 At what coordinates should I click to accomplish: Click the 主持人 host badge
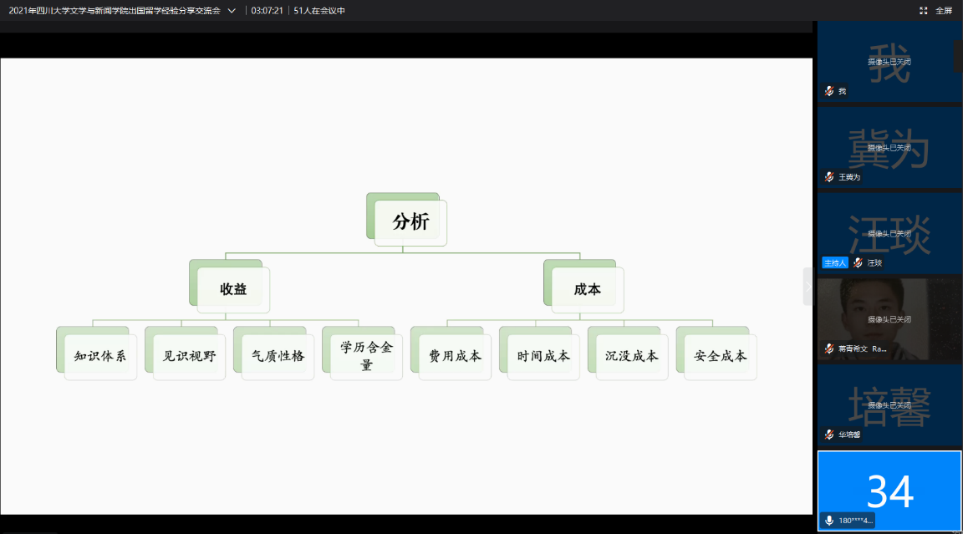tap(835, 262)
